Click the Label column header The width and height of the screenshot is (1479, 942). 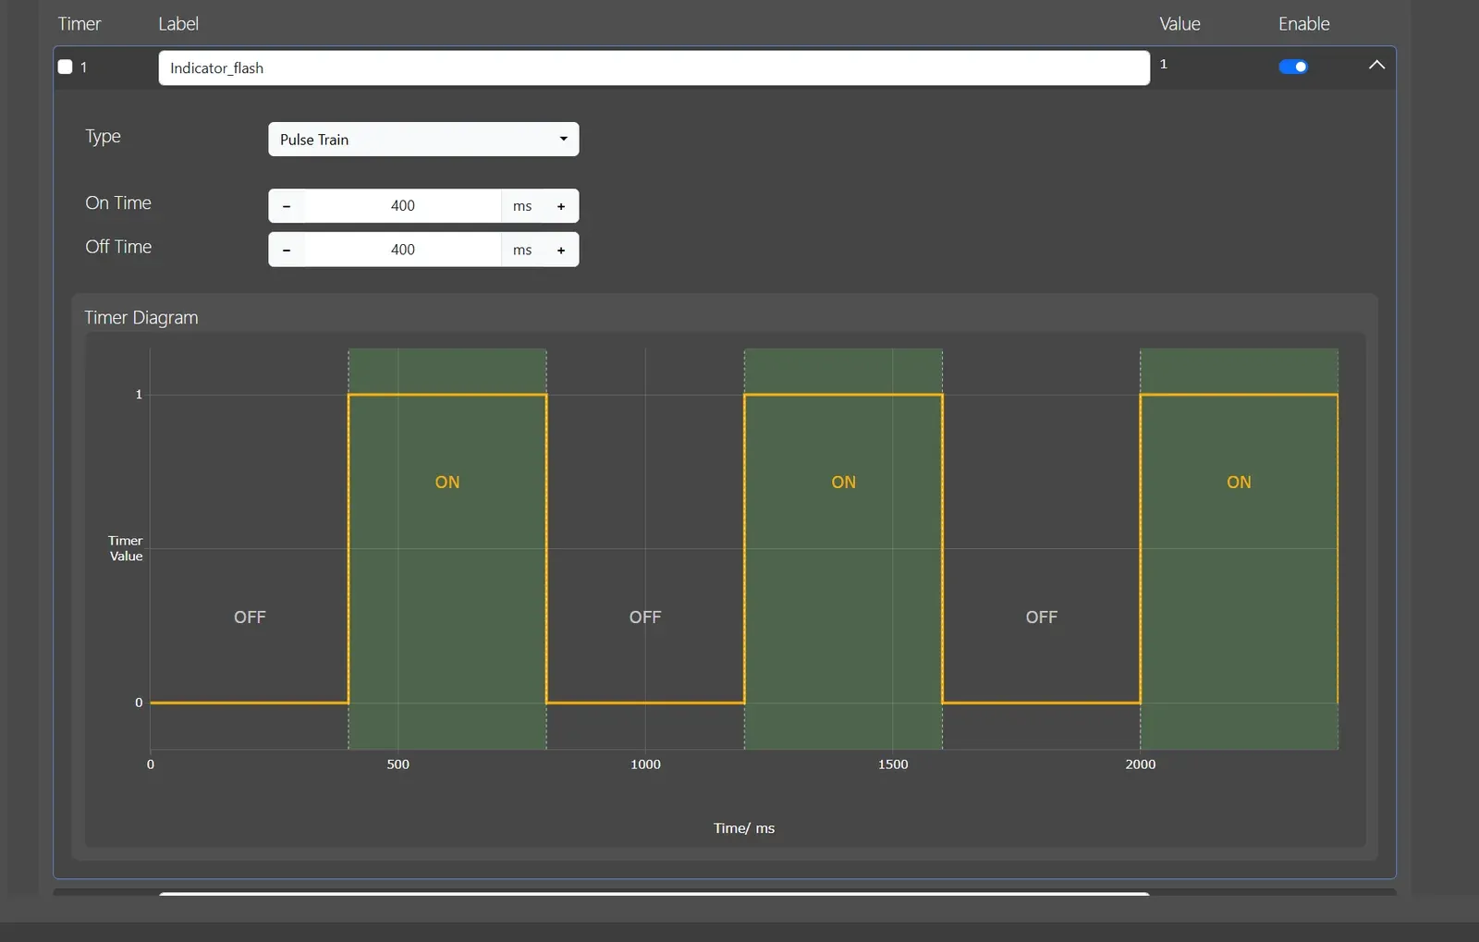[x=178, y=24]
